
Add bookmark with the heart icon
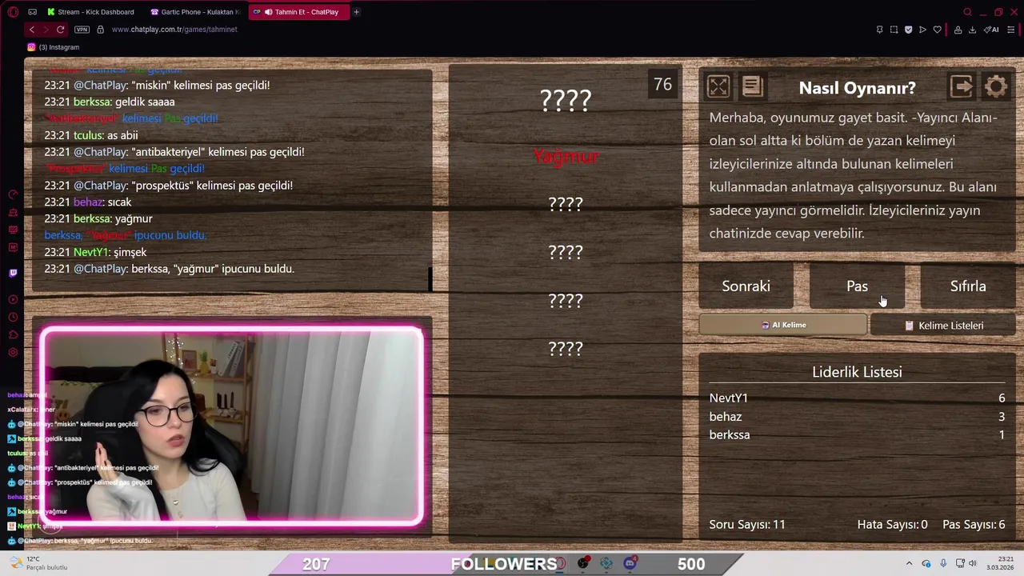(x=937, y=30)
